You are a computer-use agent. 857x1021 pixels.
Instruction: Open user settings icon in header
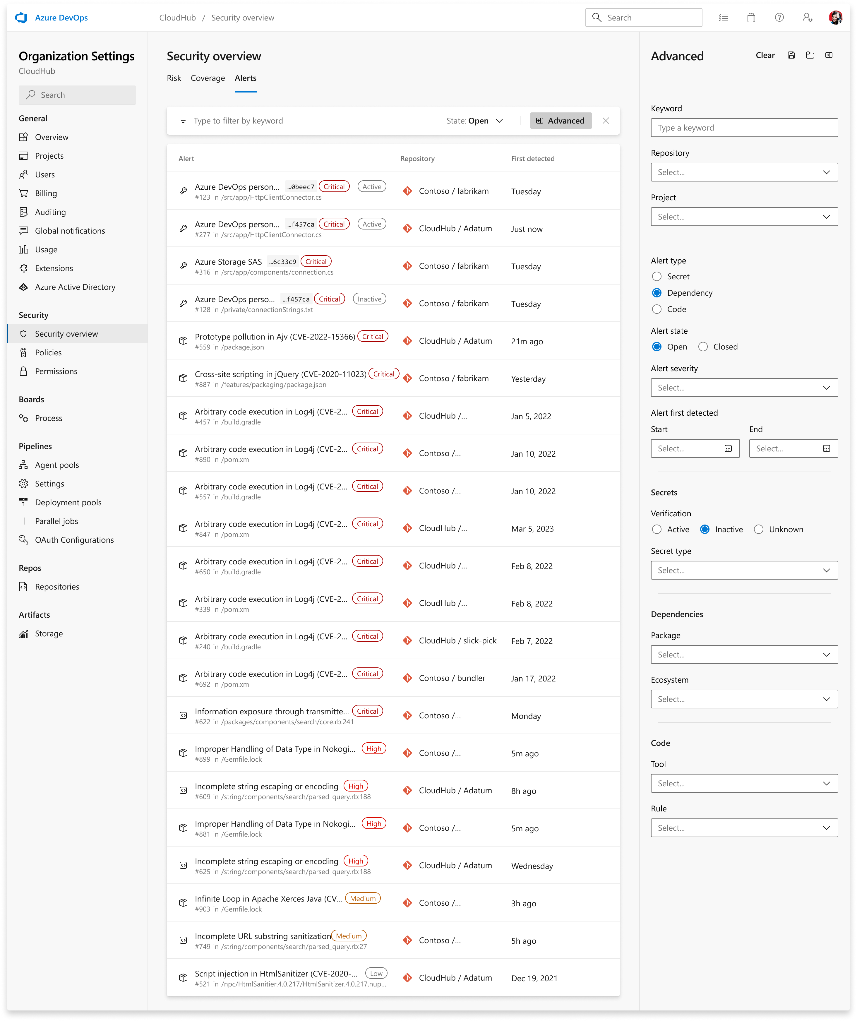point(808,18)
